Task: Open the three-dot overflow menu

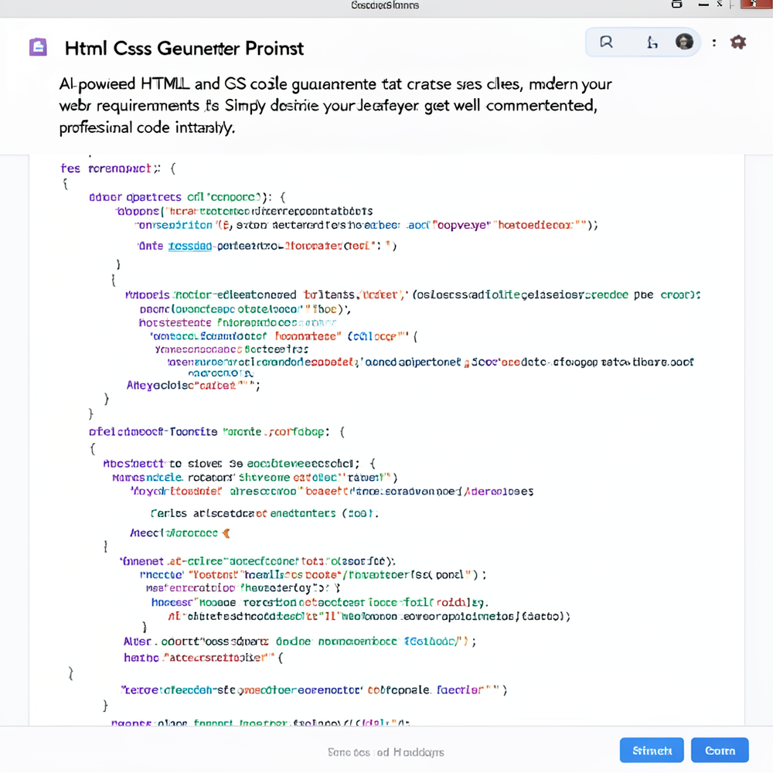Action: click(713, 43)
